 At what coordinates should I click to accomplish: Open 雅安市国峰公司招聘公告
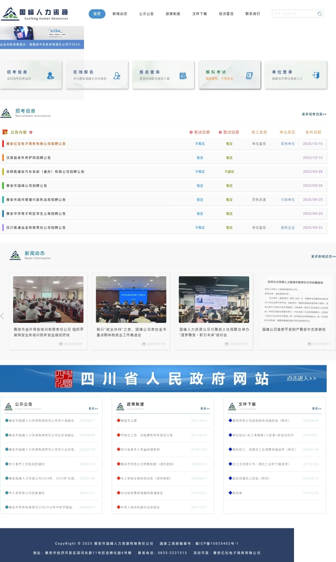pos(26,186)
